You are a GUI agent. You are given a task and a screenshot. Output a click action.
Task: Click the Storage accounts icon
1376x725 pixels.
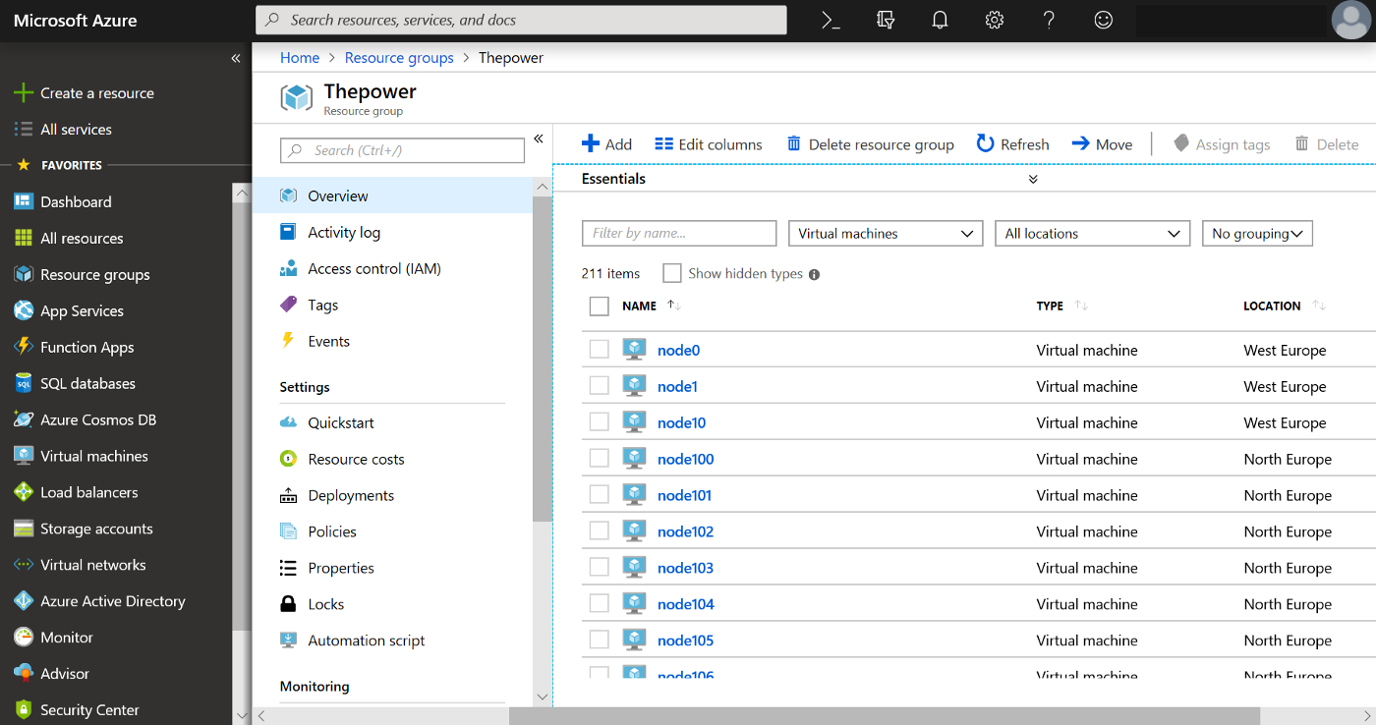[24, 529]
